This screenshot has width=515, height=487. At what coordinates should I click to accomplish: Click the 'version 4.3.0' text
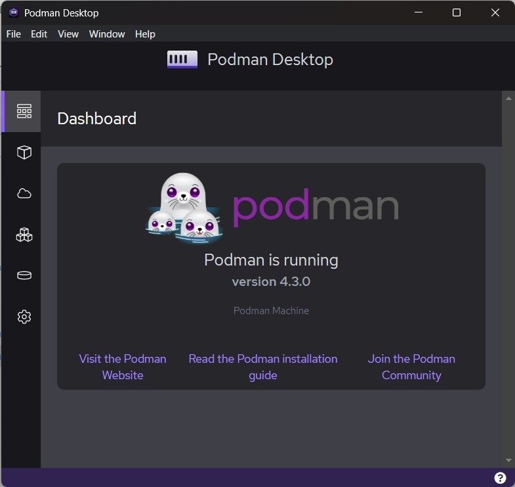click(271, 281)
